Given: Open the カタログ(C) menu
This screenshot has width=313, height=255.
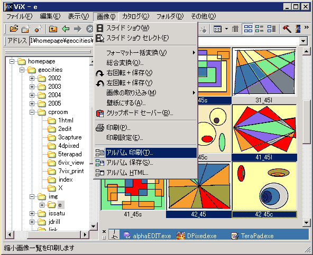Looking at the screenshot, I should pos(135,16).
